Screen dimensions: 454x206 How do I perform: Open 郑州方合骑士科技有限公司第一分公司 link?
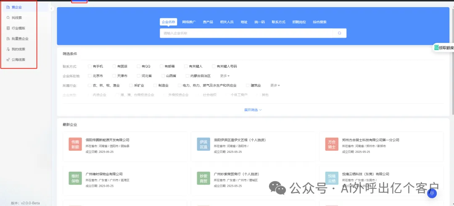click(371, 140)
